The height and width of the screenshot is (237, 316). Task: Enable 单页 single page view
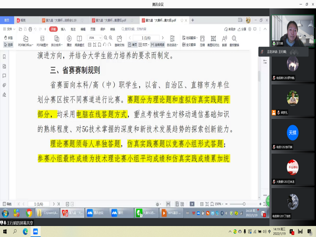(132, 45)
